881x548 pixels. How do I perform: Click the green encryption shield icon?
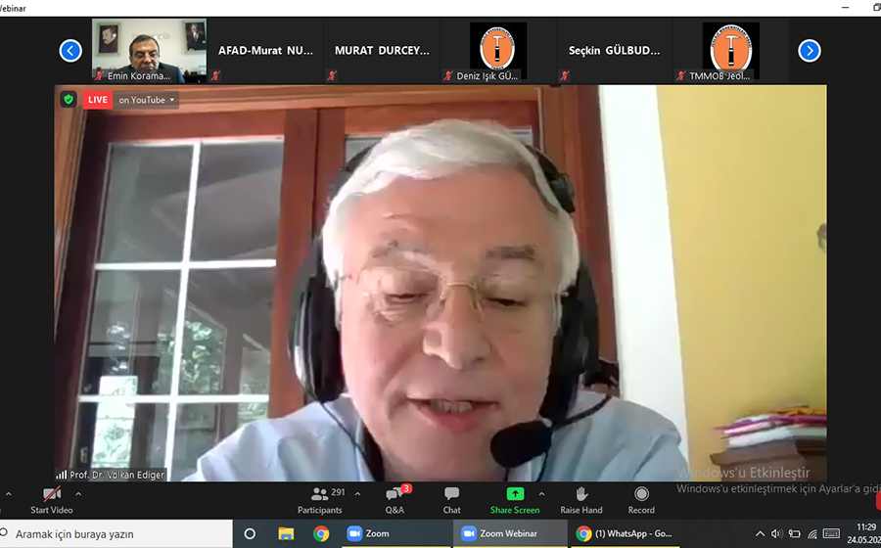click(x=69, y=100)
